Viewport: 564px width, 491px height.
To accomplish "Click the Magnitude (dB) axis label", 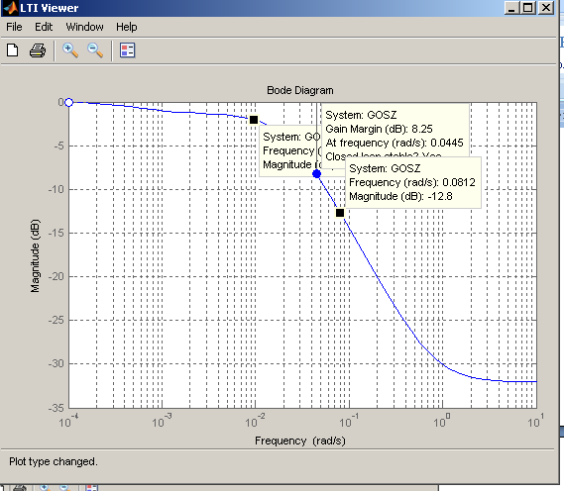I will tap(35, 255).
